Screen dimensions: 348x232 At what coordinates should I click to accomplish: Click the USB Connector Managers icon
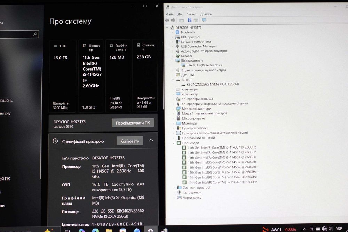[x=177, y=46]
